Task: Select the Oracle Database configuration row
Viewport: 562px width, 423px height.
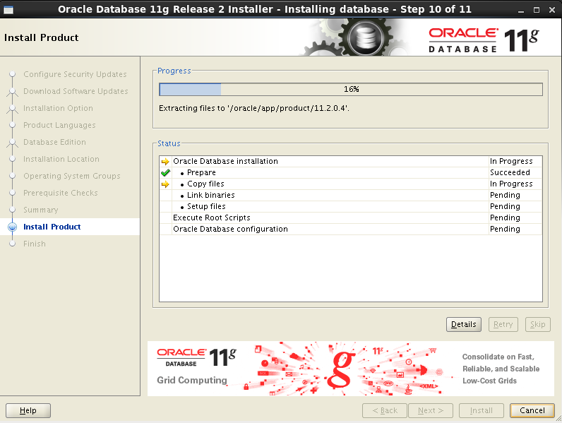Action: pyautogui.click(x=351, y=229)
